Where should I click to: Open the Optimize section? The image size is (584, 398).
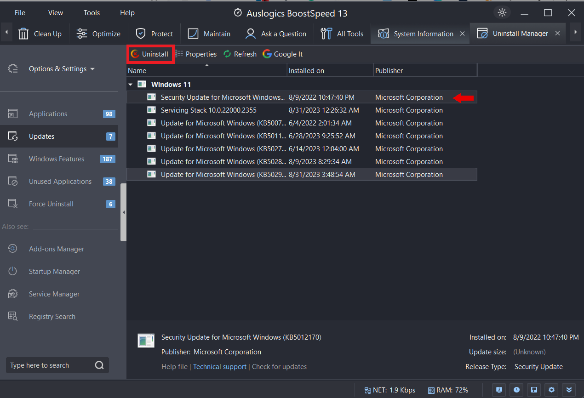tap(98, 33)
